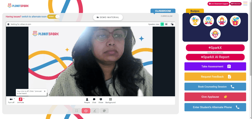Open Live Classroom Support
The width and height of the screenshot is (252, 119).
[x=218, y=4]
